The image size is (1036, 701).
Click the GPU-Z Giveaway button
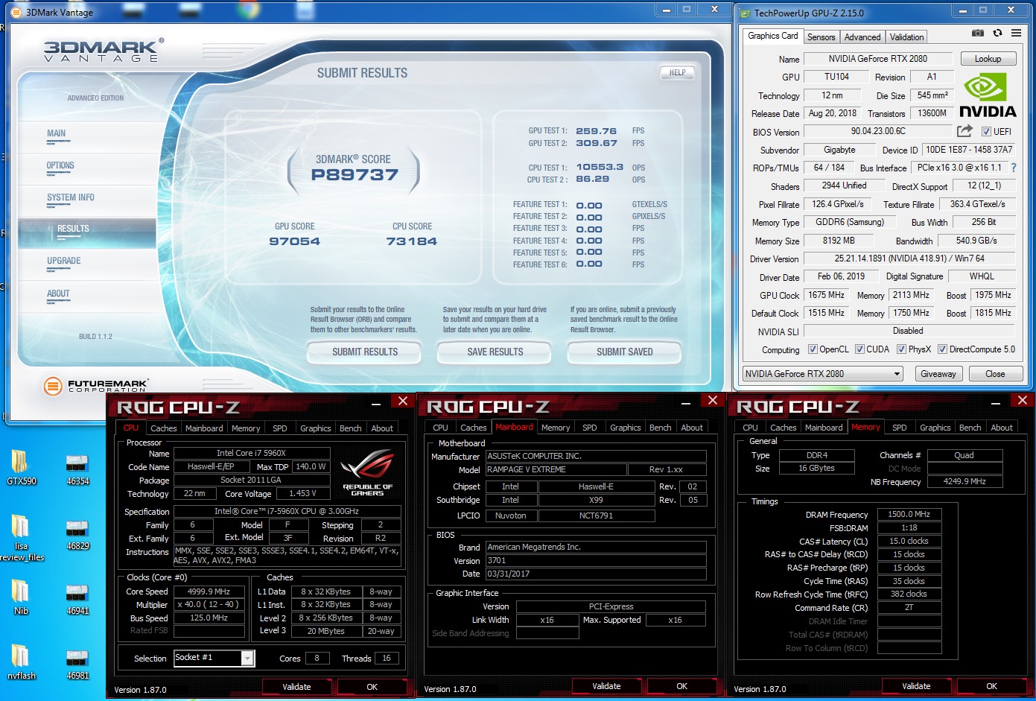tap(938, 374)
